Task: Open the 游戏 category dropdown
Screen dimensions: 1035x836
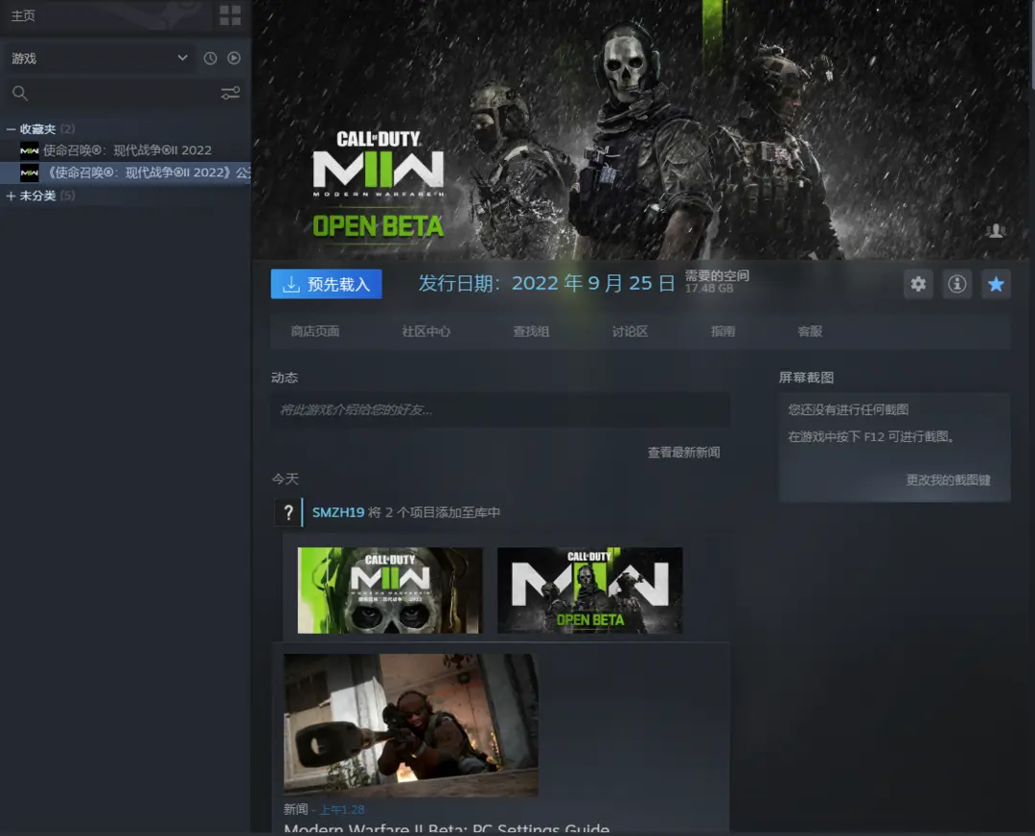Action: [x=100, y=58]
